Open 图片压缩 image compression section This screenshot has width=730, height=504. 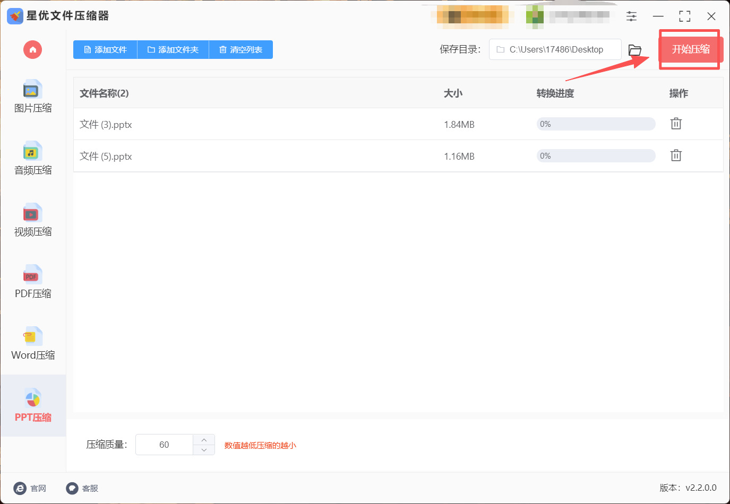tap(33, 97)
